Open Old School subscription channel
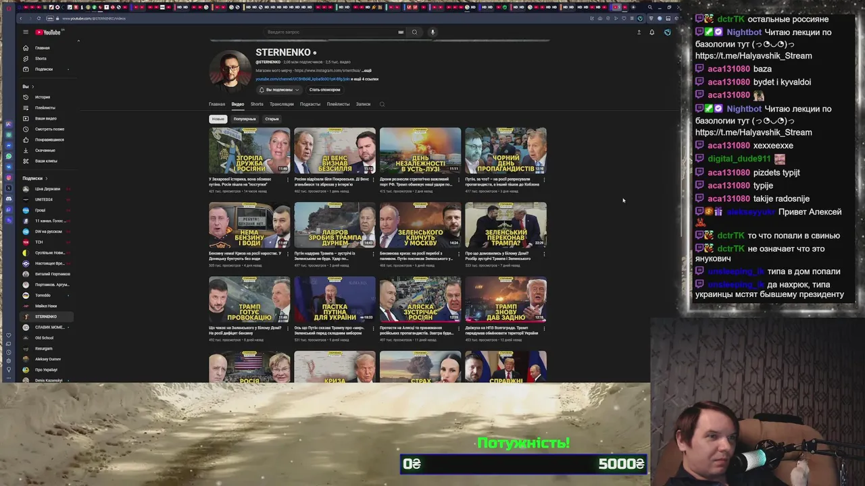865x486 pixels. coord(44,338)
